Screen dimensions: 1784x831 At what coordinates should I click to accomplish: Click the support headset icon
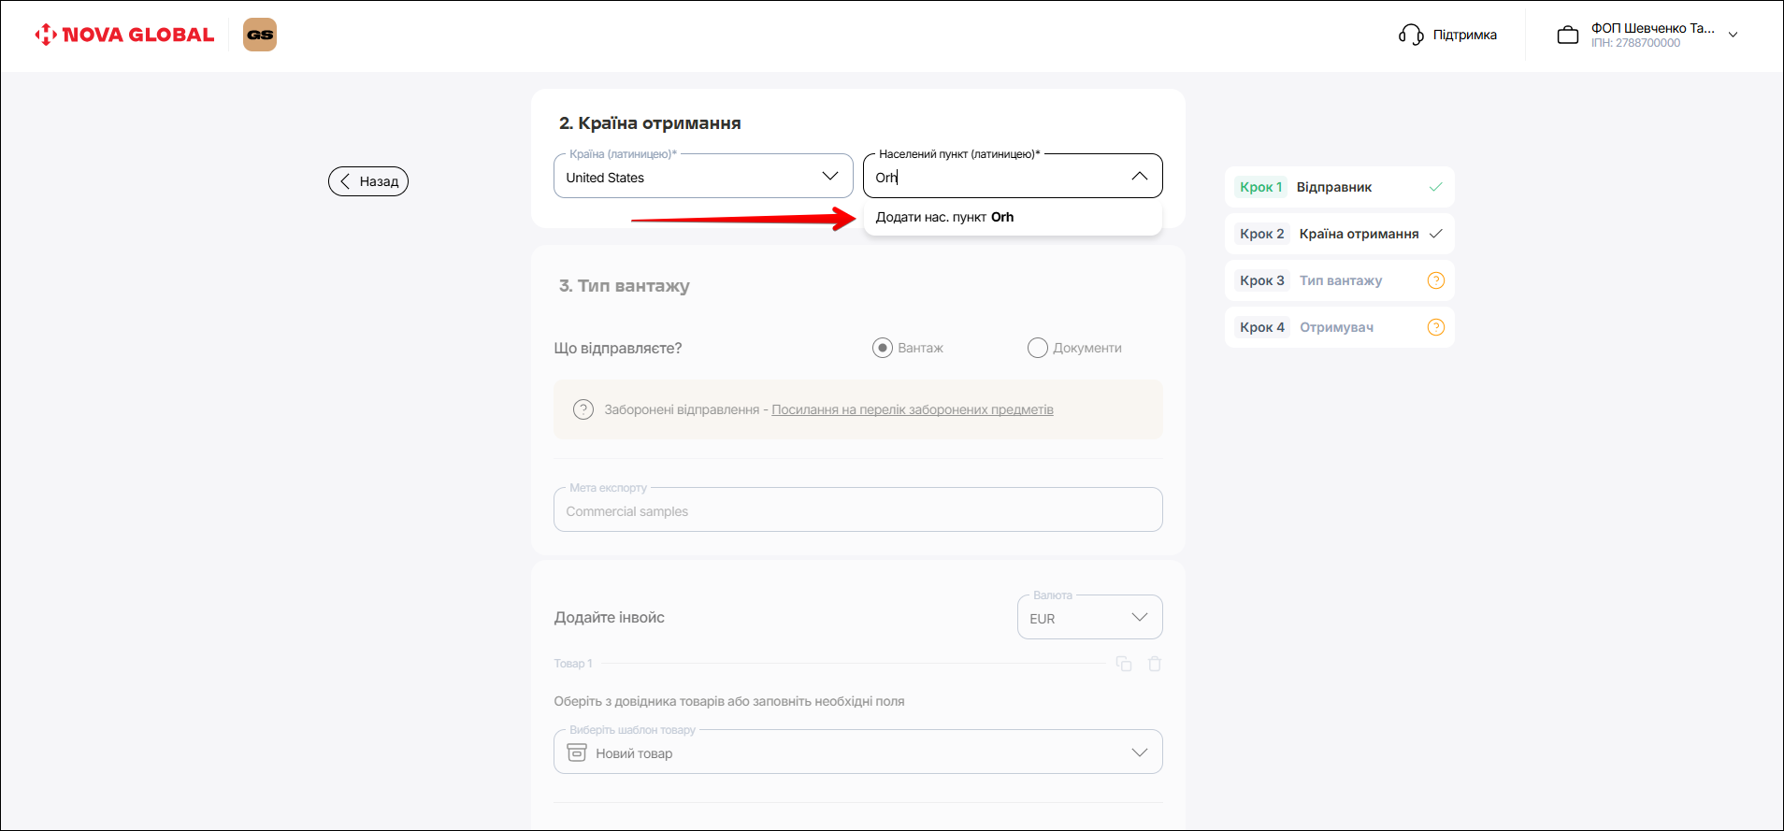click(x=1410, y=35)
